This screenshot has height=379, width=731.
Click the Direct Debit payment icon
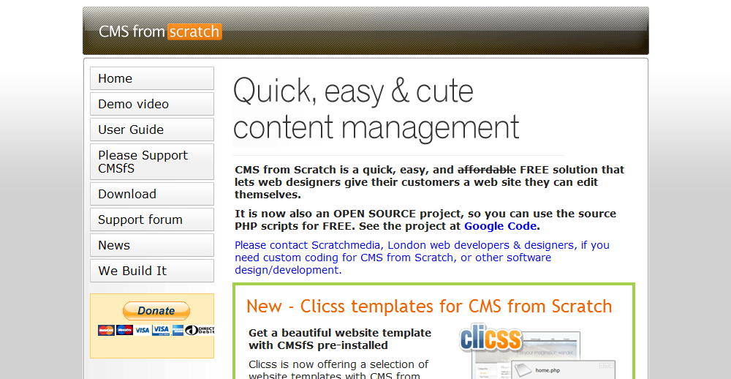[200, 331]
